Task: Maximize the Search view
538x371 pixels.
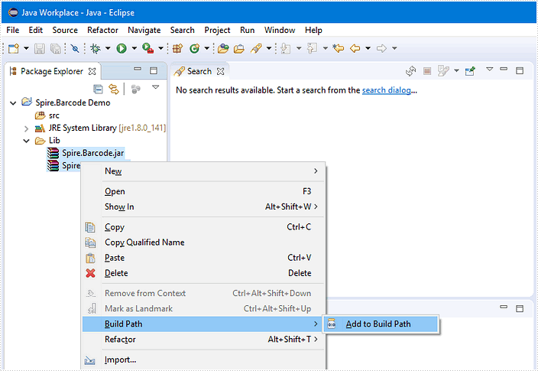Action: (520, 71)
